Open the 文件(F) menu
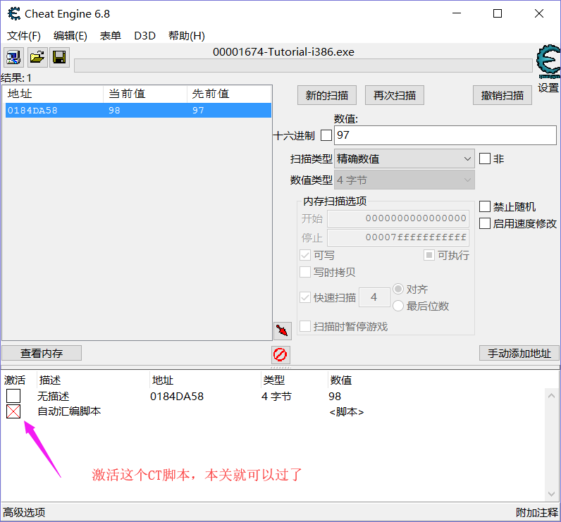Viewport: 561px width, 522px height. [24, 36]
